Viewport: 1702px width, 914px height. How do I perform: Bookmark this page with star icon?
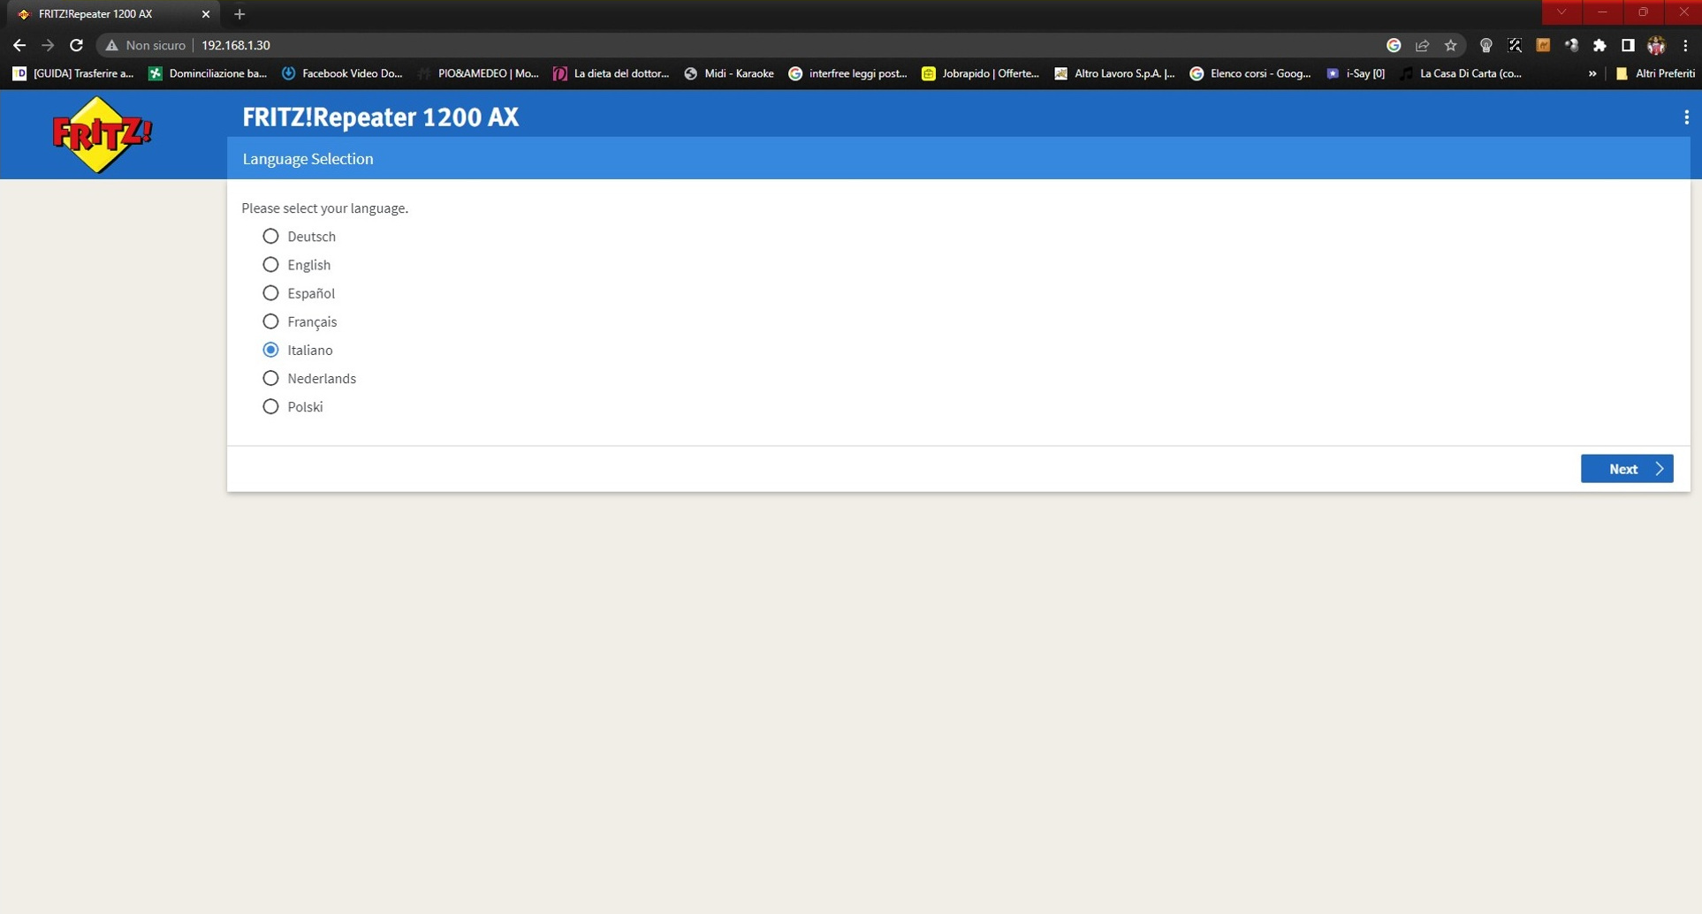[1450, 45]
